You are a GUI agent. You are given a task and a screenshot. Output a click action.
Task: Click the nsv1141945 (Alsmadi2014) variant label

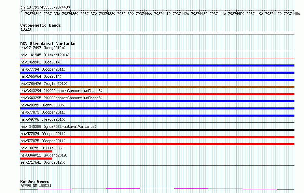[45, 55]
